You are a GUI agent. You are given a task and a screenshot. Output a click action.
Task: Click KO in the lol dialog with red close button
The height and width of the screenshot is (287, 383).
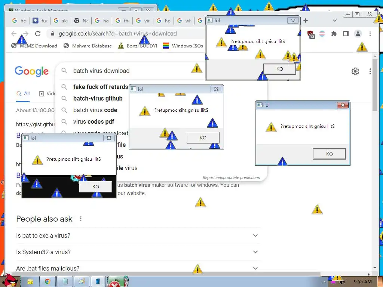pos(329,154)
